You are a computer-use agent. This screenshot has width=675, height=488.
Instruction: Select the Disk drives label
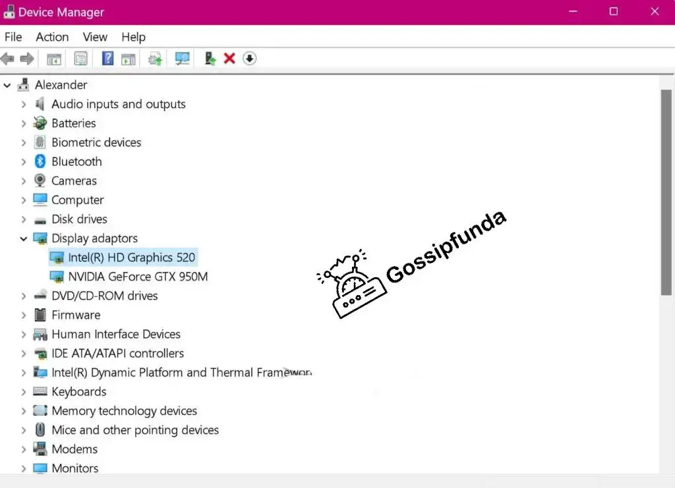coord(79,219)
